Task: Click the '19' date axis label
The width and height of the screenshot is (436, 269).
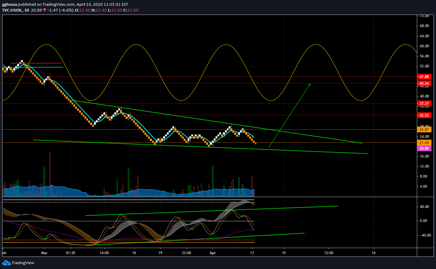Action: pos(160,253)
